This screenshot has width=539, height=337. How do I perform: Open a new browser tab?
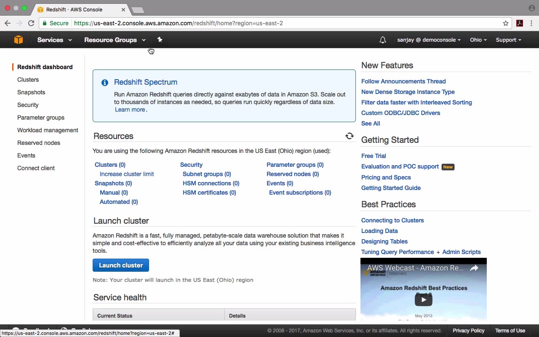(x=138, y=10)
